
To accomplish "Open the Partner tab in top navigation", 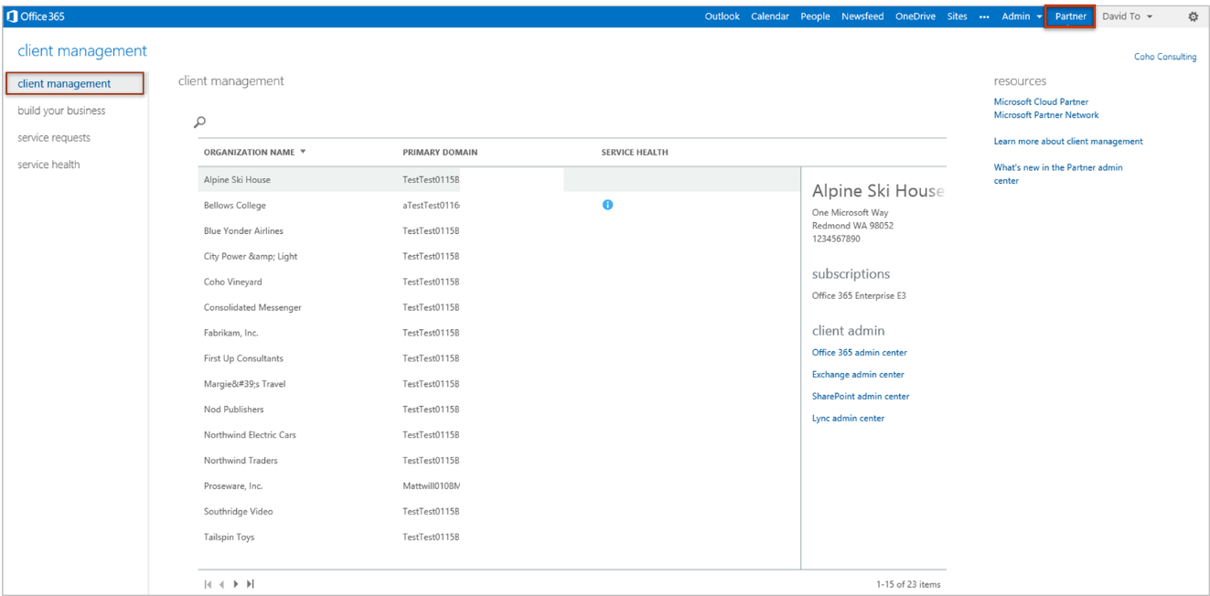I will click(1070, 16).
